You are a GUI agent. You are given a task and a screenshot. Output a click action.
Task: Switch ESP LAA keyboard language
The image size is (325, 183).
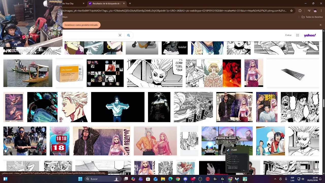pyautogui.click(x=292, y=179)
